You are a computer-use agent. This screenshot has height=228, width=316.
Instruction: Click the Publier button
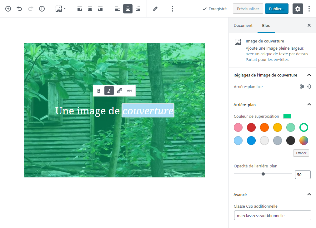pyautogui.click(x=276, y=9)
